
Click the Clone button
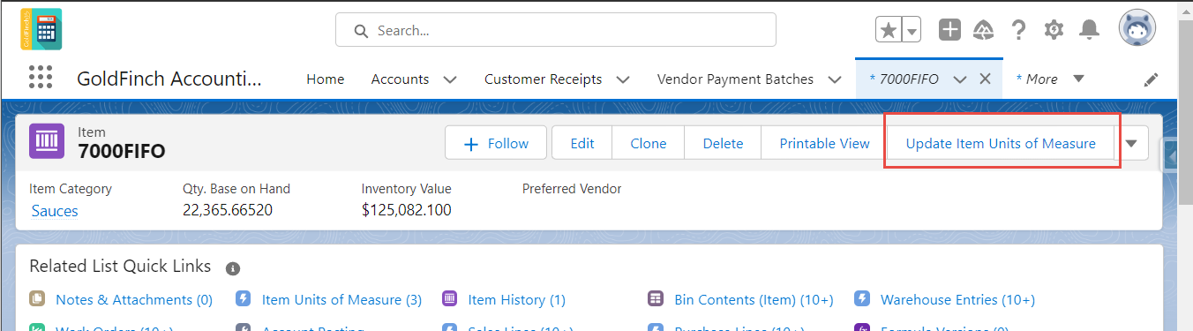649,143
